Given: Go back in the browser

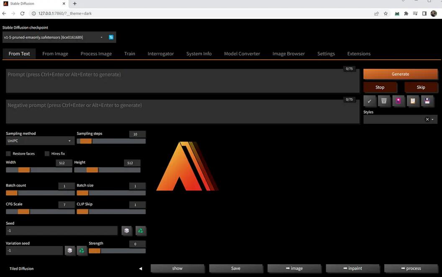Looking at the screenshot, I should 4,13.
